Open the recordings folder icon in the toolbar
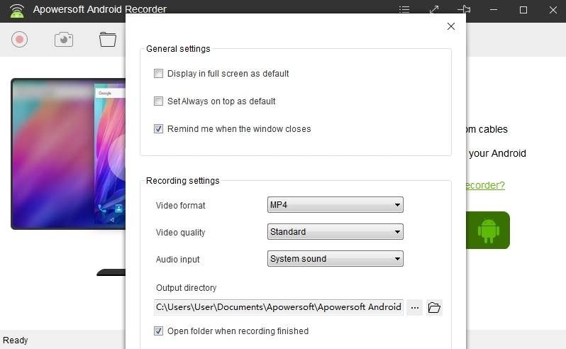Viewport: 566px width, 349px height. coord(108,39)
